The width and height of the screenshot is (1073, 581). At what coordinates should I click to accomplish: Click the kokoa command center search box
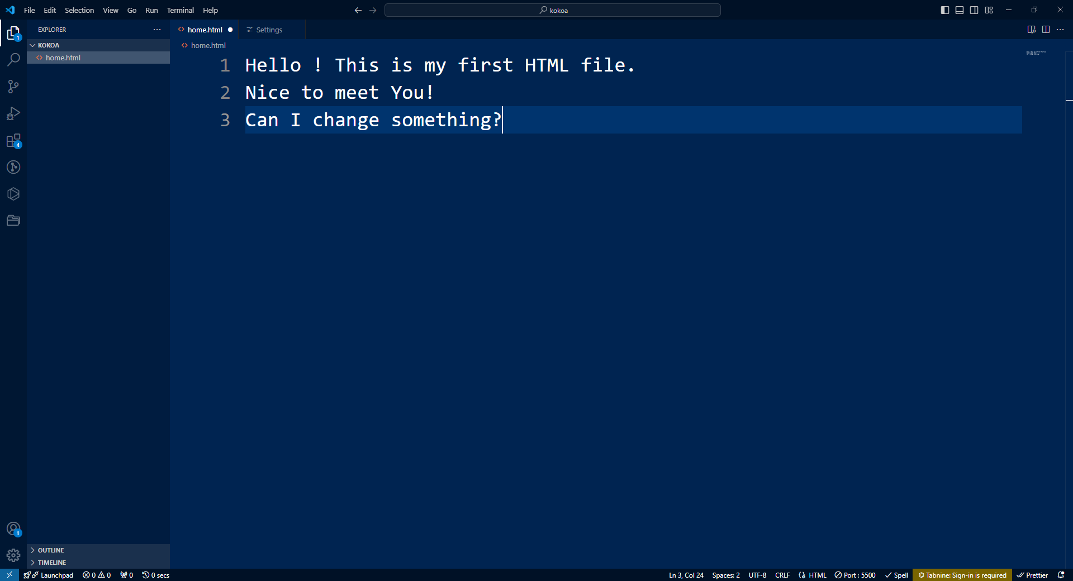pos(553,10)
